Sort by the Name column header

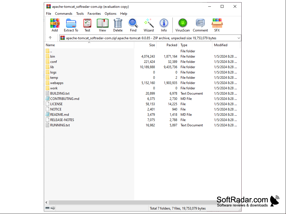tap(89, 45)
